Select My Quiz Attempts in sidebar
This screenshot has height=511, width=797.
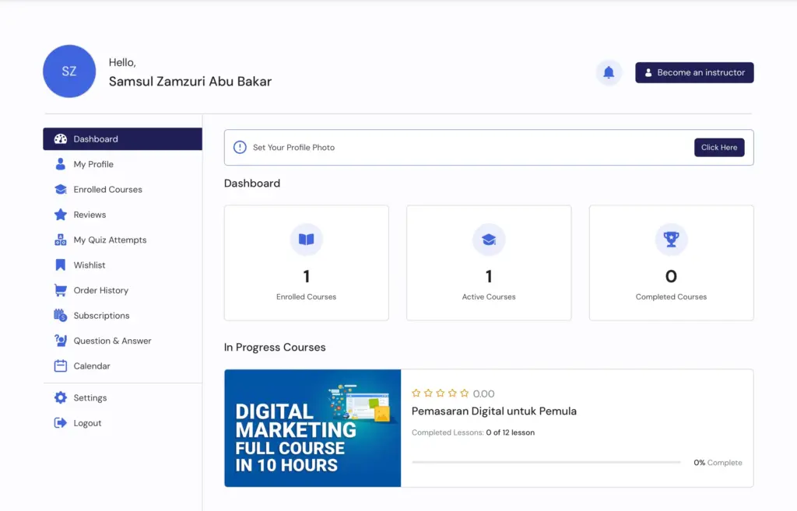110,240
